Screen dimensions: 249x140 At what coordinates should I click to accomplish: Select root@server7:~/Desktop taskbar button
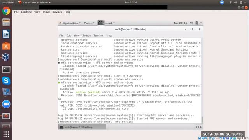tap(82, 127)
